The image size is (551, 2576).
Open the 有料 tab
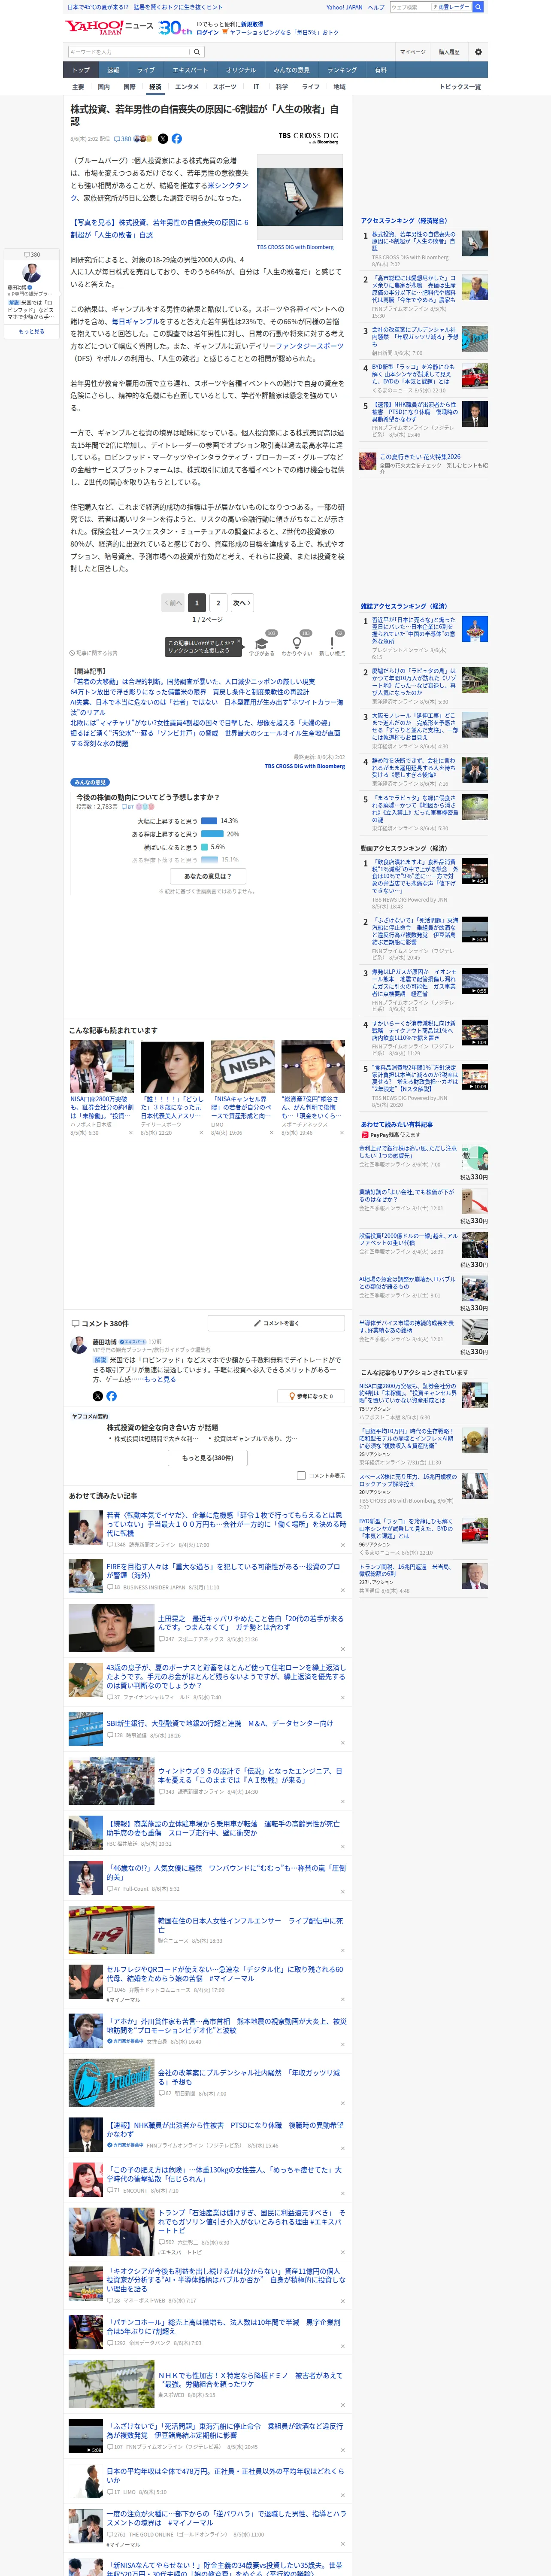click(x=380, y=70)
